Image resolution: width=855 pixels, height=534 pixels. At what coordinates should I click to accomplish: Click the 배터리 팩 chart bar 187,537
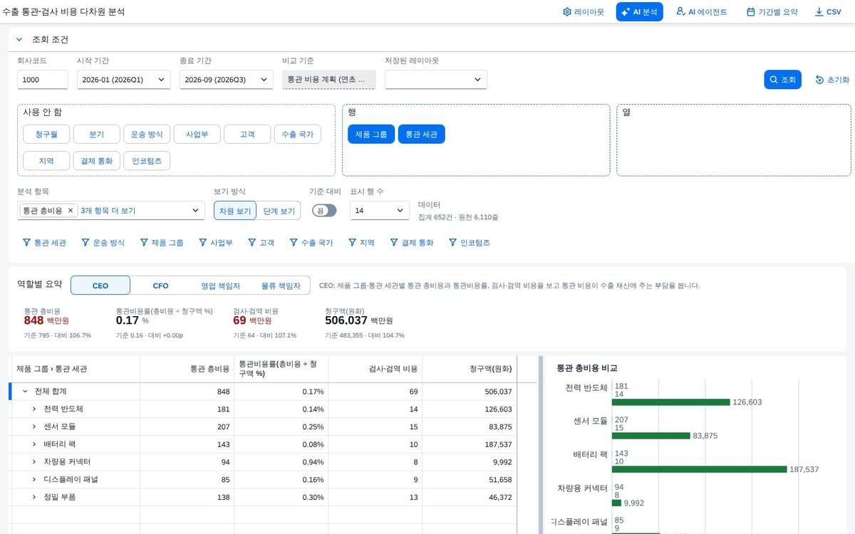(x=699, y=469)
